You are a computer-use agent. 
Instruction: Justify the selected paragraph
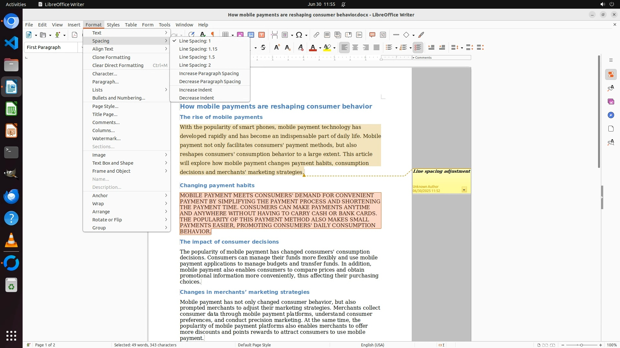point(377,48)
